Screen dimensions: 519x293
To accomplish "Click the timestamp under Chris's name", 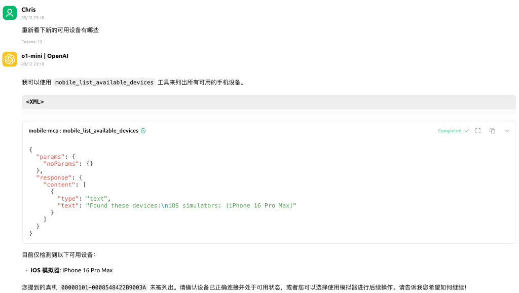I will [32, 18].
